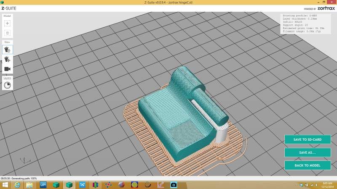Screen dimensions: 337x189
Task: Open the Windows Start button
Action: 5,185
